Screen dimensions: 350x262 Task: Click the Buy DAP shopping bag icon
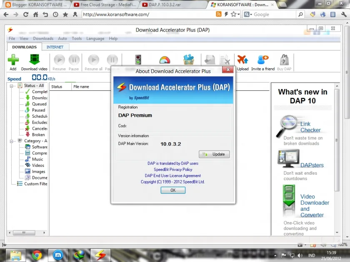click(284, 60)
